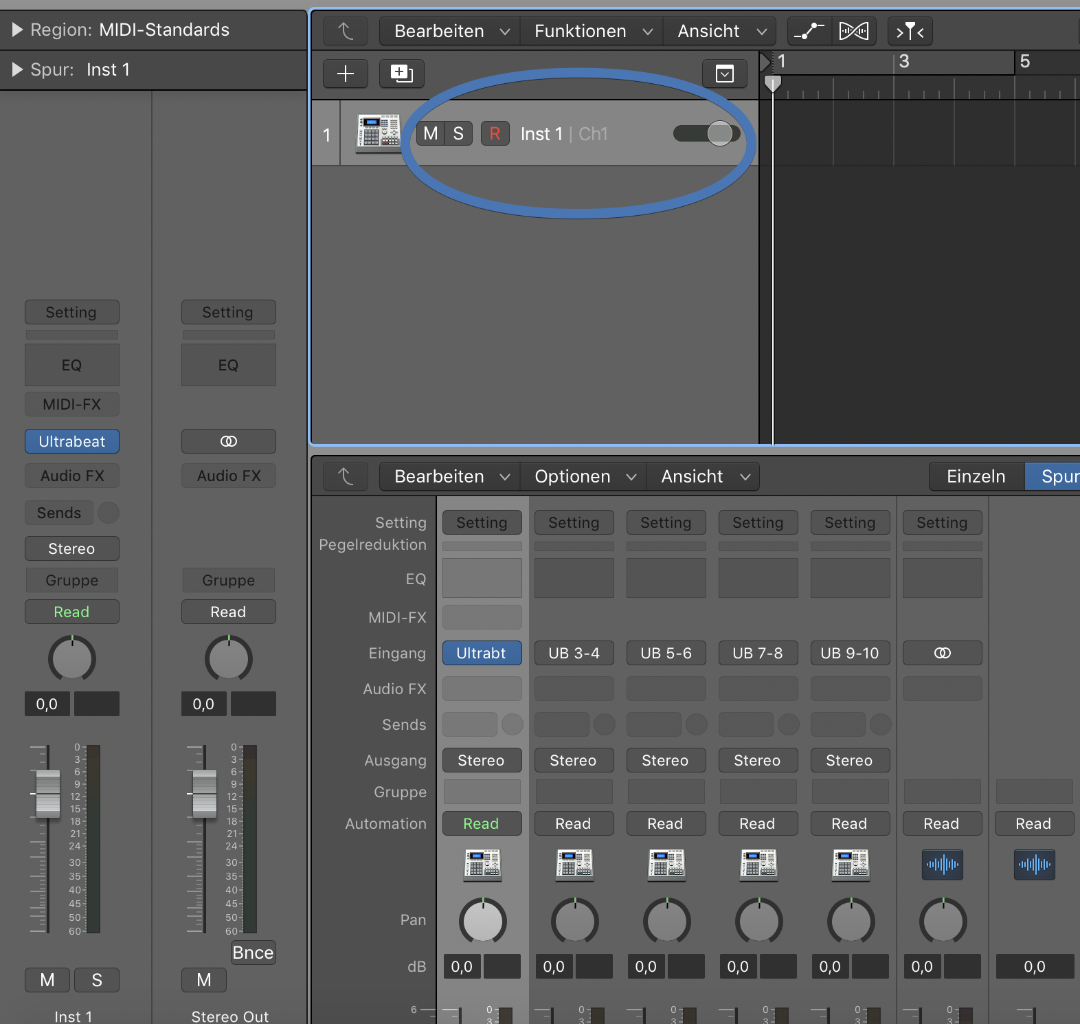Open the Ansicht menu in tracks area
Image resolution: width=1080 pixels, height=1024 pixels.
coord(721,31)
